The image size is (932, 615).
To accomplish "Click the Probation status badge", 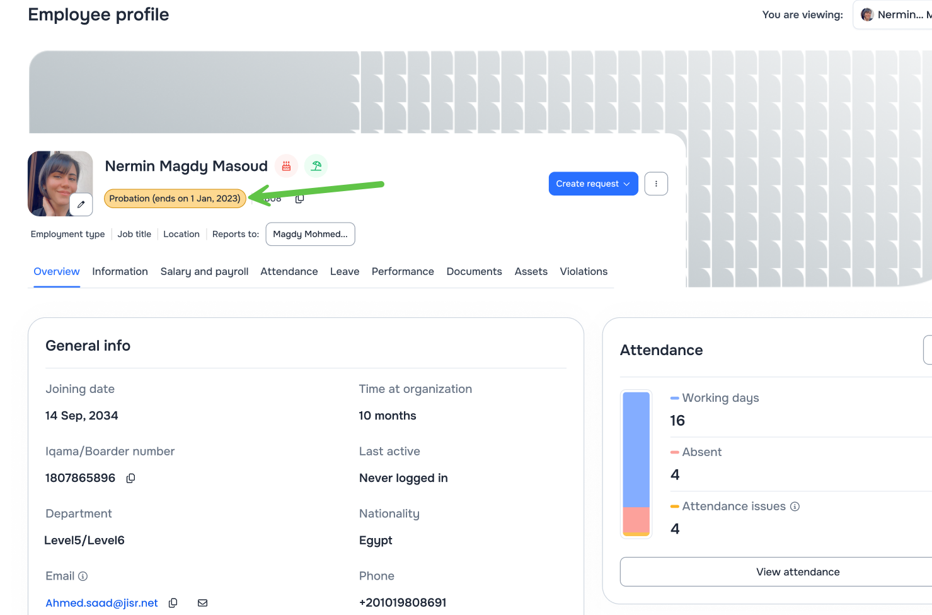I will (x=175, y=198).
